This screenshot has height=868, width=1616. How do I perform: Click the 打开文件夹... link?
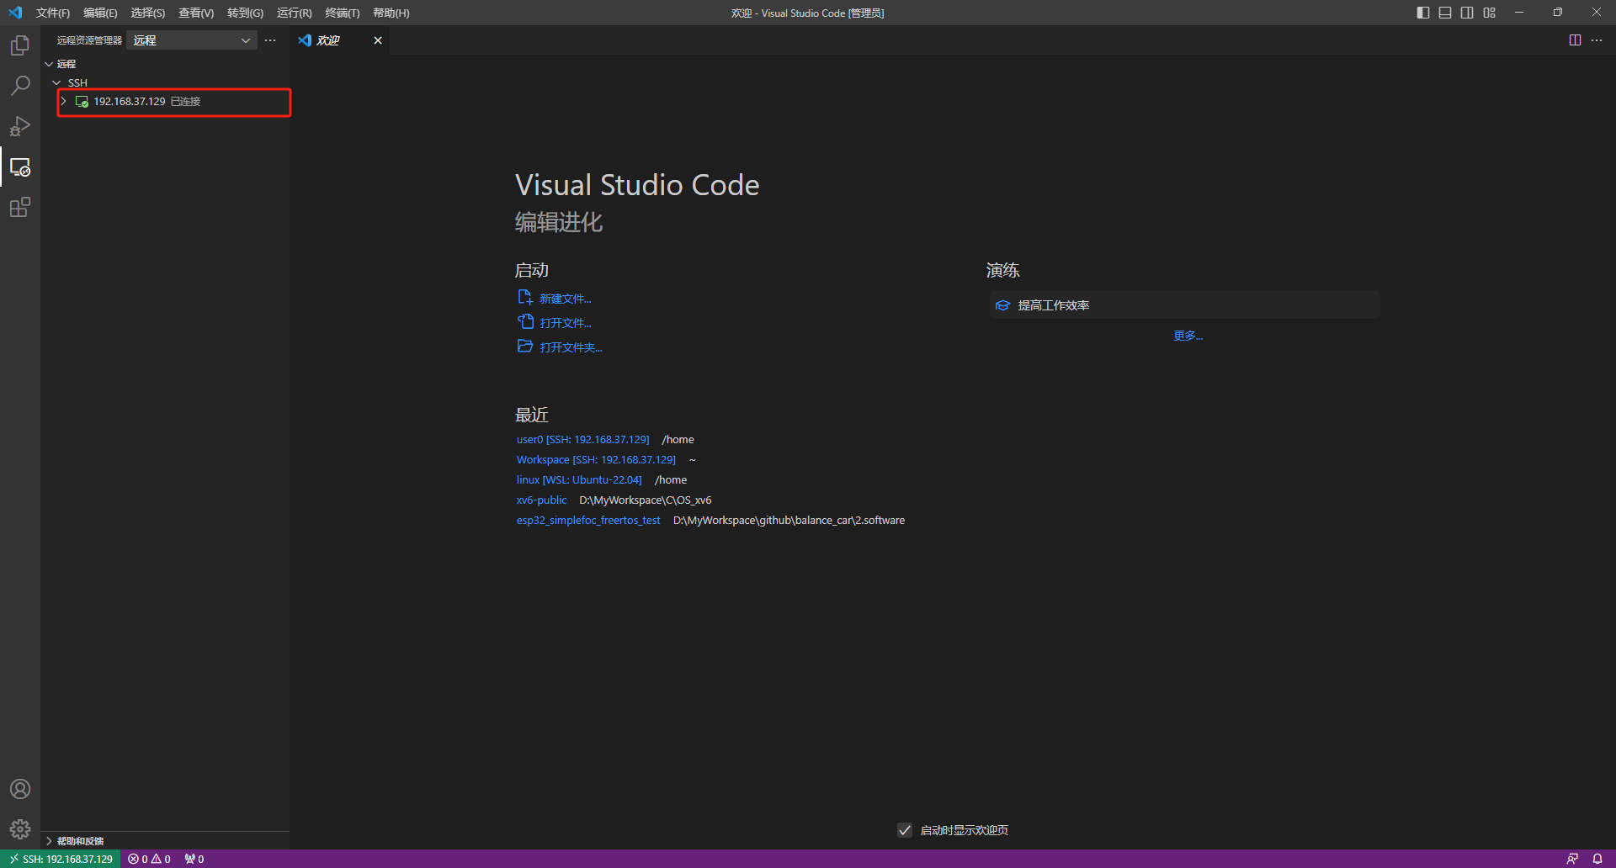pyautogui.click(x=571, y=347)
